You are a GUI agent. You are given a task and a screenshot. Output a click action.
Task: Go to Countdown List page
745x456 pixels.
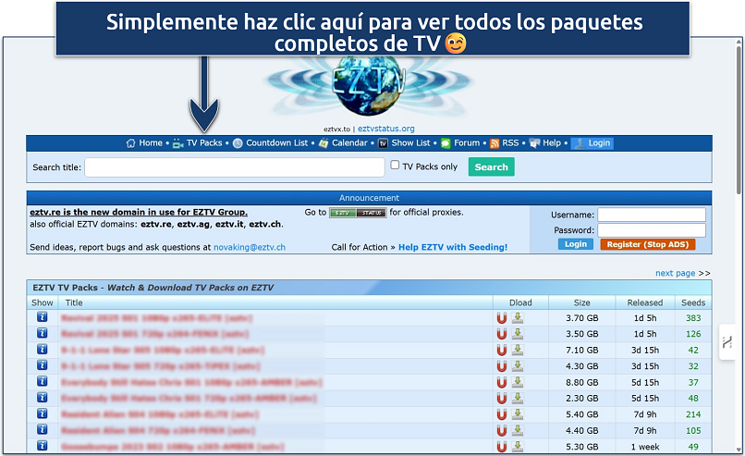click(x=276, y=143)
